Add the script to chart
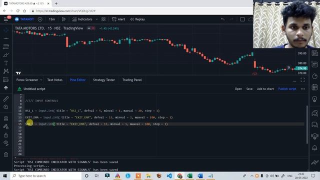 265,89
